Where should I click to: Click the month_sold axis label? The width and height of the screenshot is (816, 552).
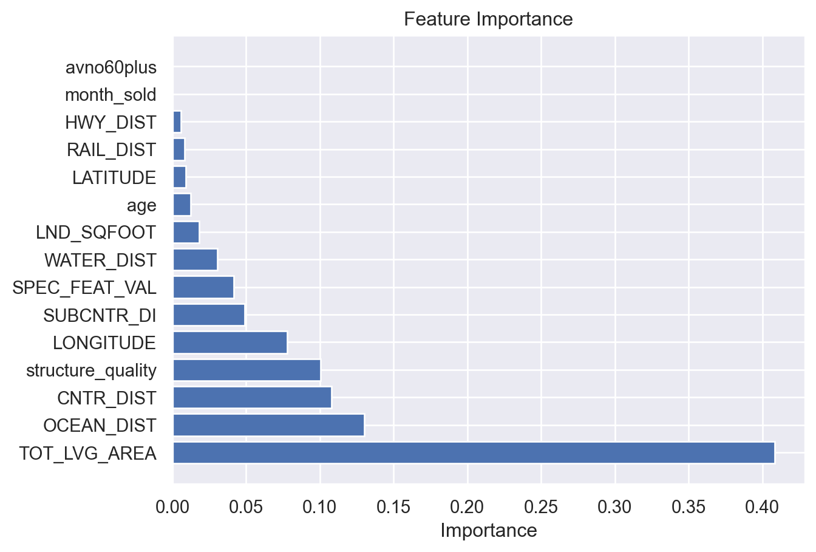tap(110, 95)
